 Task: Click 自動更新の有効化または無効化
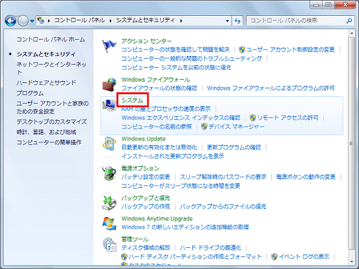(159, 147)
